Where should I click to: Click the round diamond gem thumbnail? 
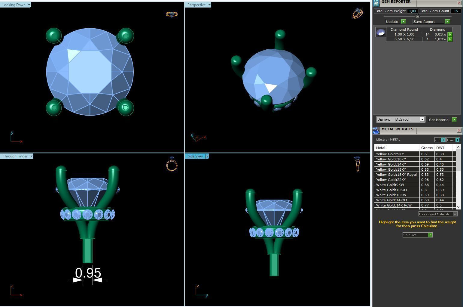pyautogui.click(x=381, y=32)
